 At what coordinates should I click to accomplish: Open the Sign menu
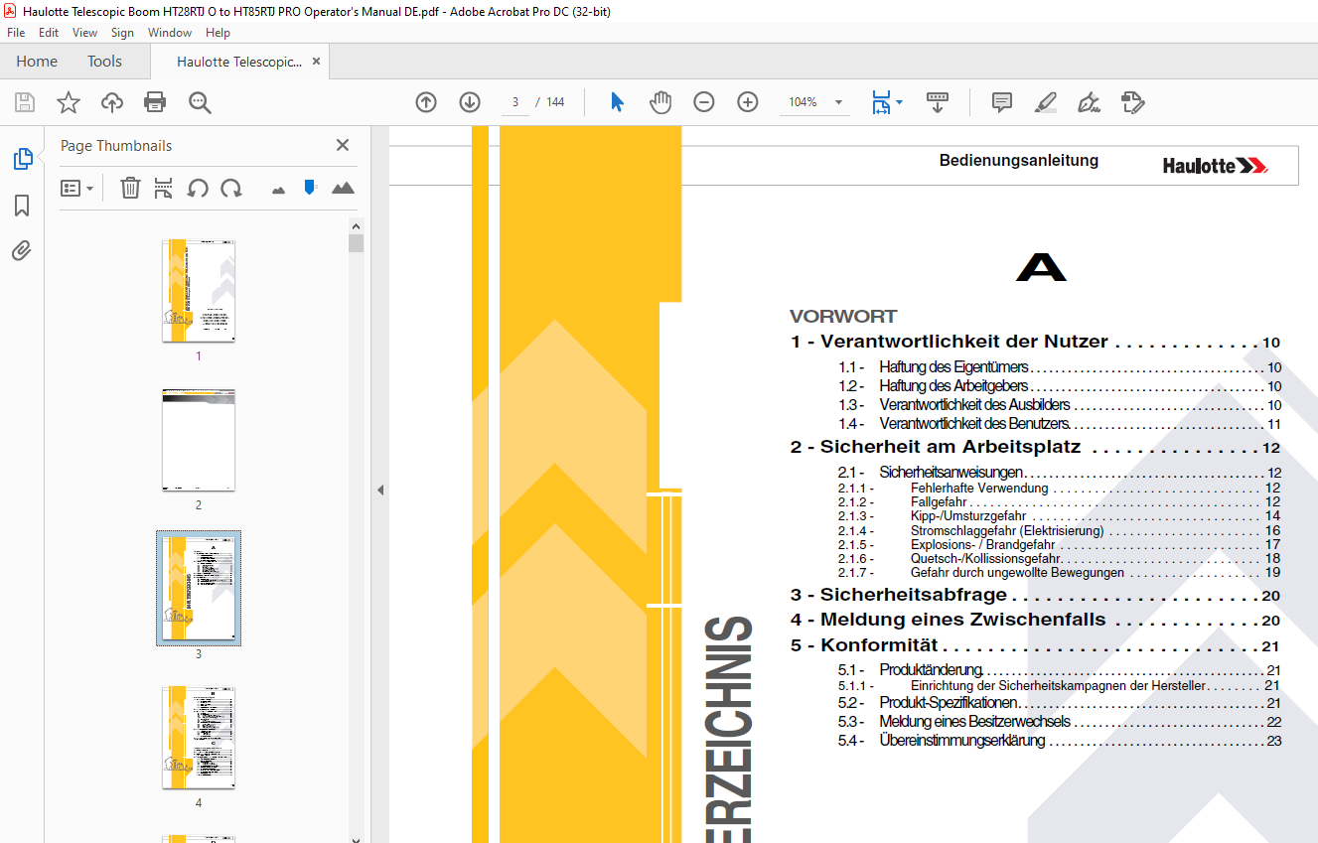tap(122, 33)
